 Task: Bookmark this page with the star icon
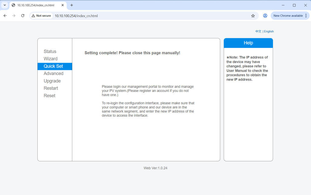pos(253,16)
